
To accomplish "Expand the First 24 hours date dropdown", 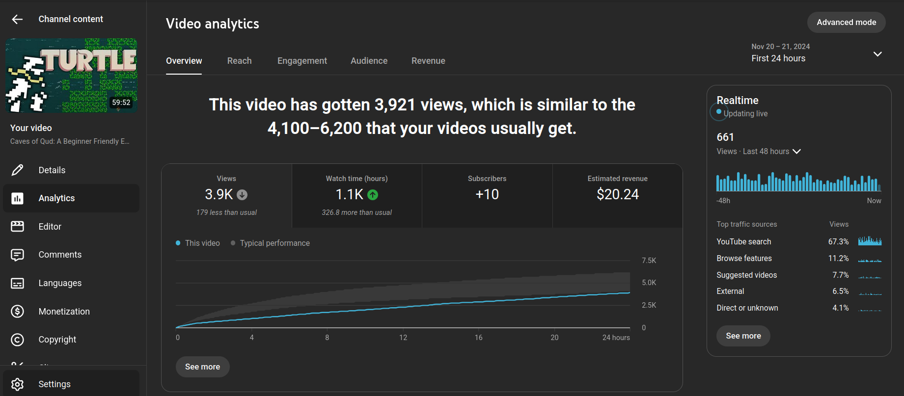I will [877, 53].
